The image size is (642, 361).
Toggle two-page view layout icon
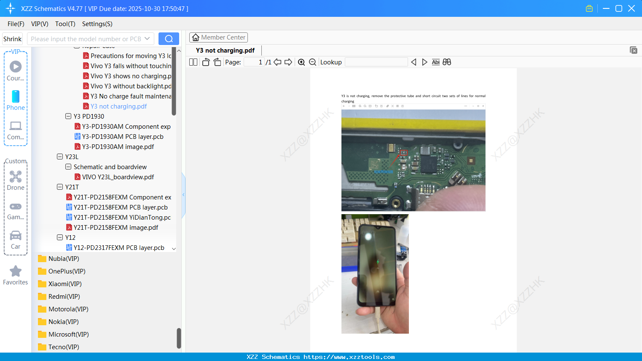click(x=193, y=62)
